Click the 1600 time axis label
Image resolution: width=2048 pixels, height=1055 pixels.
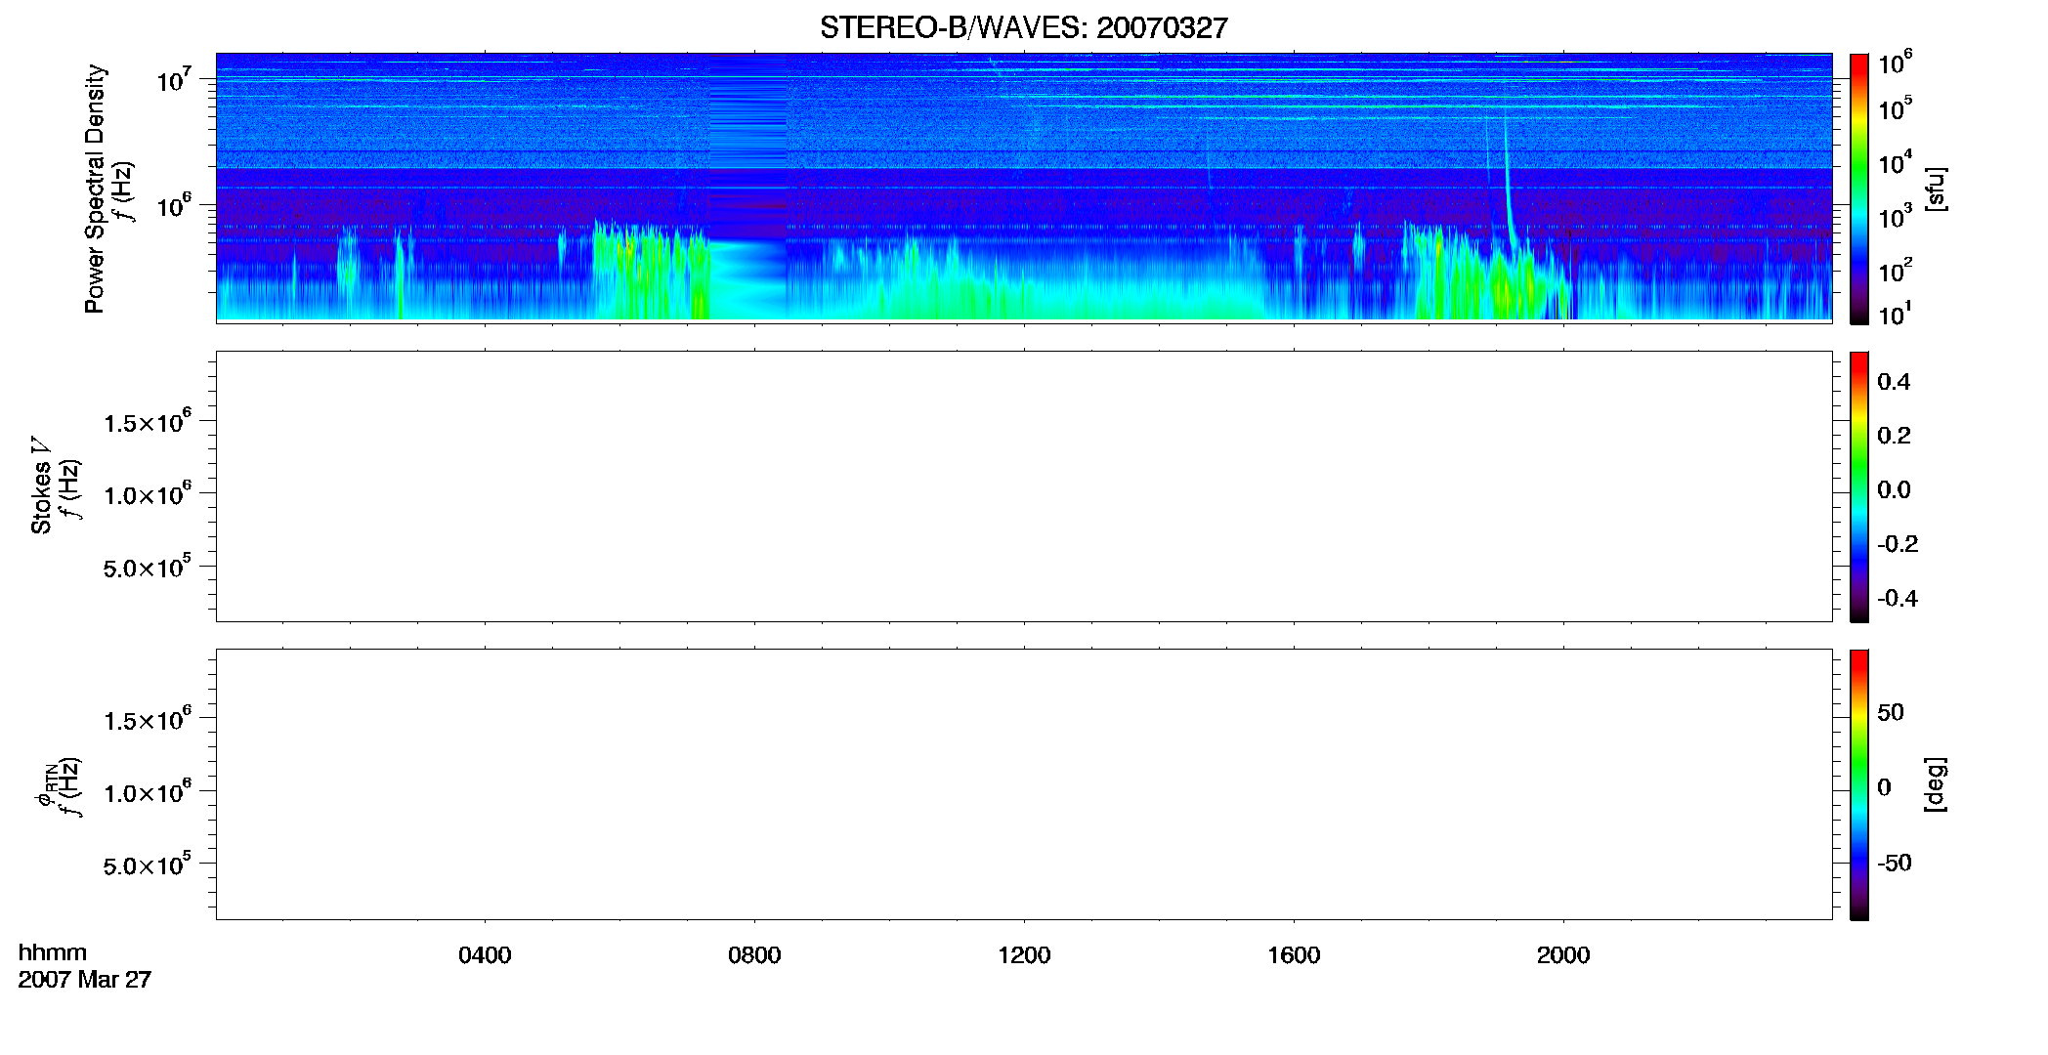pos(1294,955)
